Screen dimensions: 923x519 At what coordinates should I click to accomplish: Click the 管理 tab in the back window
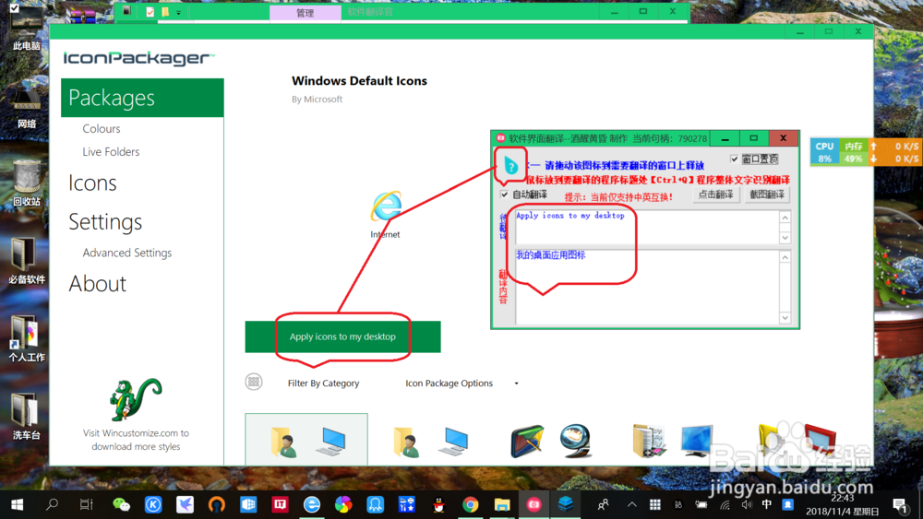click(x=305, y=12)
